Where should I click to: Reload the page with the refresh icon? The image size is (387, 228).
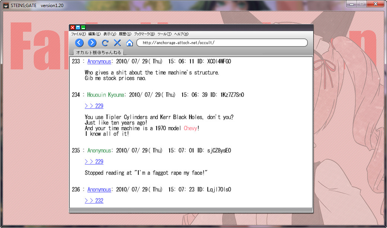click(105, 43)
